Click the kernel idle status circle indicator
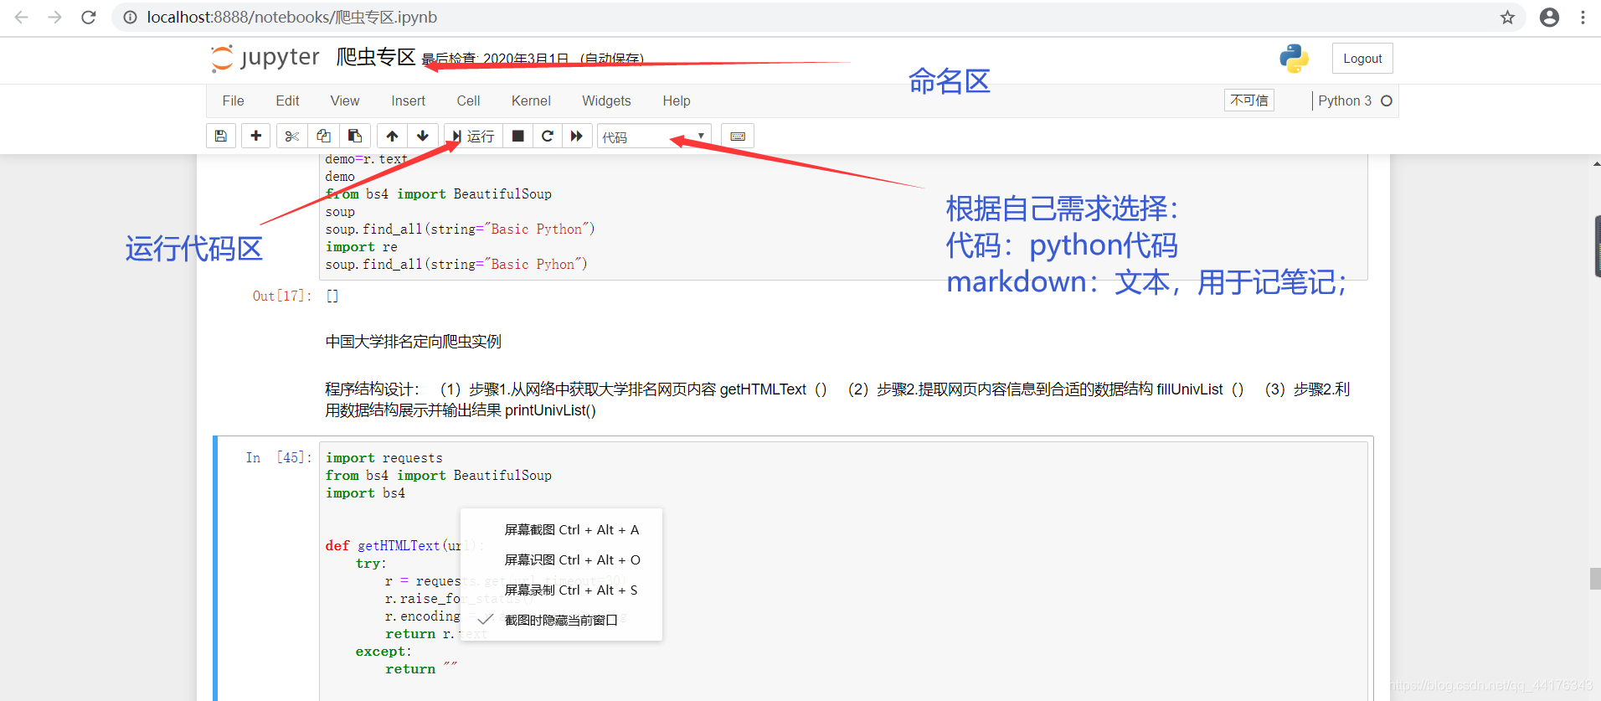This screenshot has height=701, width=1601. coord(1387,101)
